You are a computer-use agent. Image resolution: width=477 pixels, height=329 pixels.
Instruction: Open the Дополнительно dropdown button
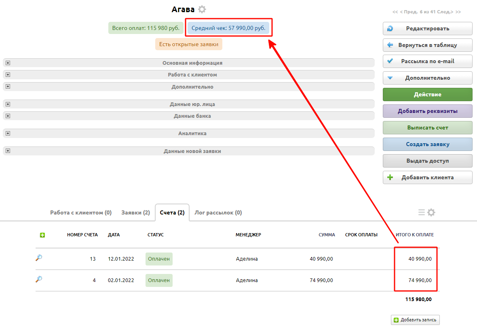[427, 78]
